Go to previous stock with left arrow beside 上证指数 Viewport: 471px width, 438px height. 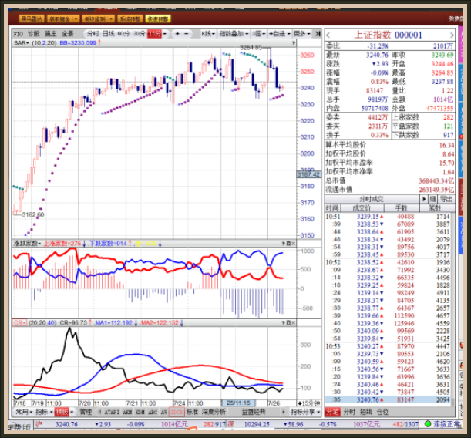pos(328,35)
